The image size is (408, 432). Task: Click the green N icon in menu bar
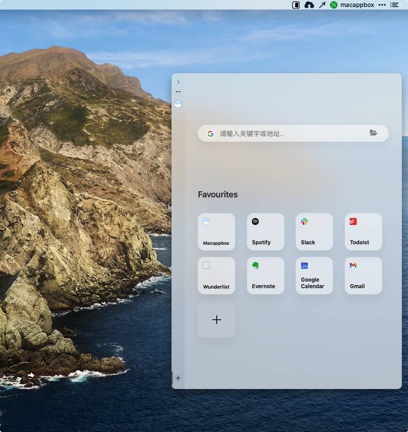click(334, 5)
